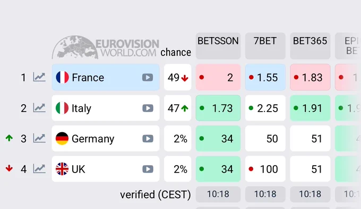The width and height of the screenshot is (361, 209).
Task: Click France's 49 winning chance cell
Action: 177,77
